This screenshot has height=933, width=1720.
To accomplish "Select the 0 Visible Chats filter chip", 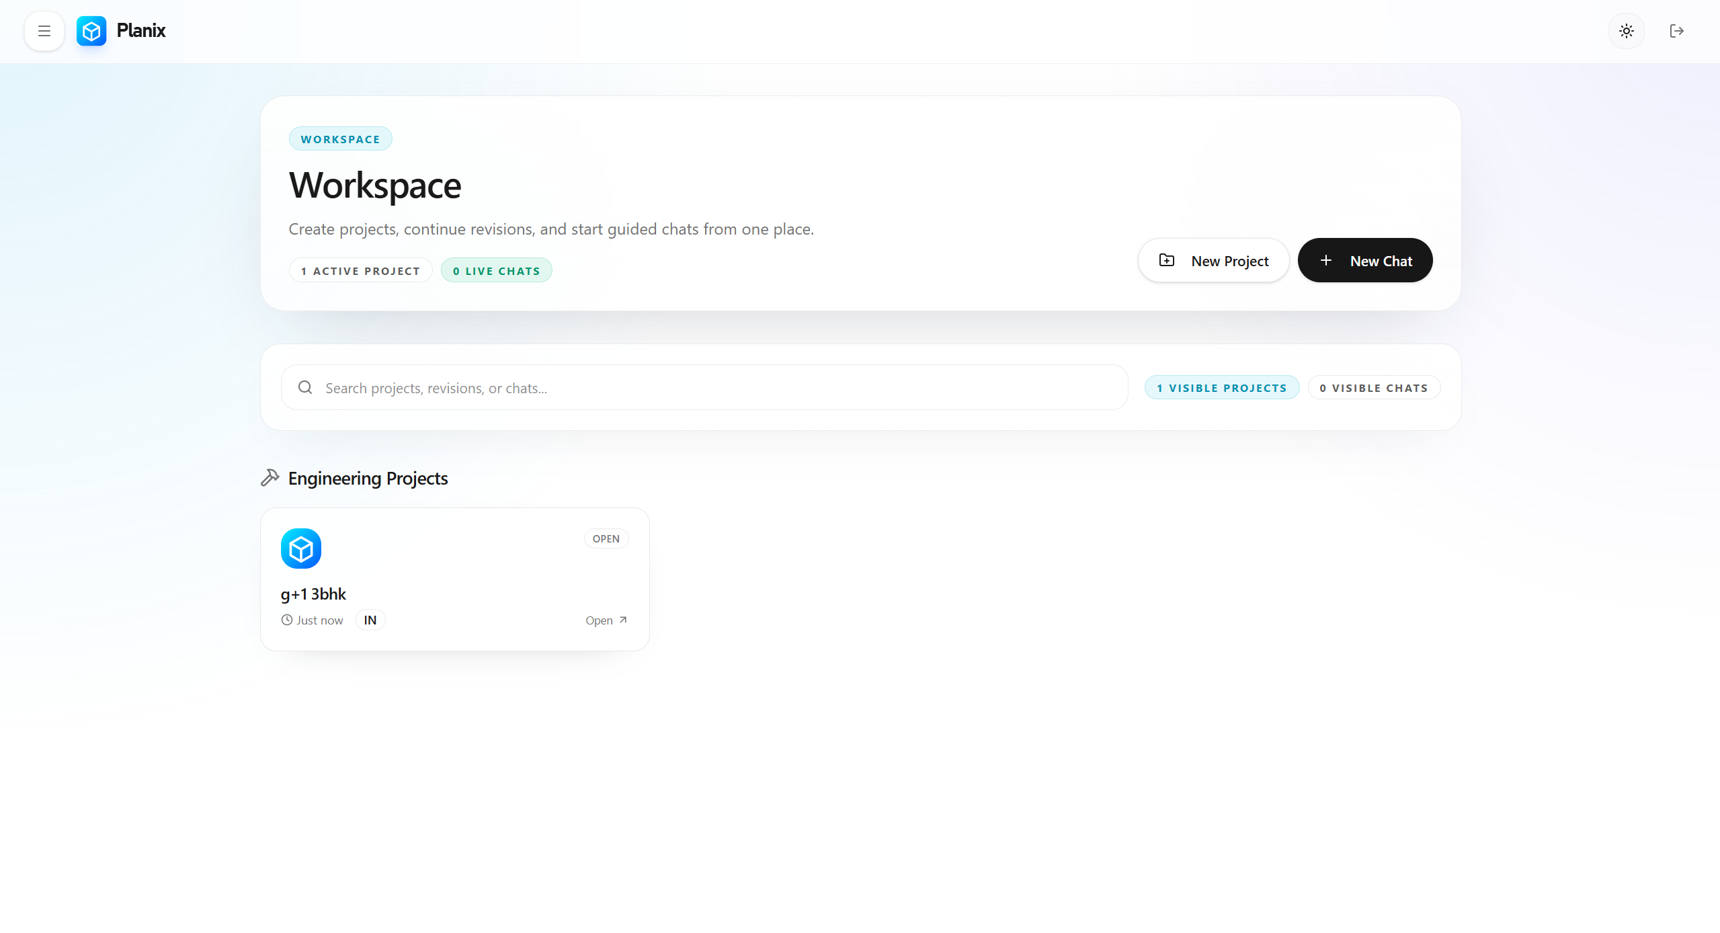I will click(x=1373, y=388).
